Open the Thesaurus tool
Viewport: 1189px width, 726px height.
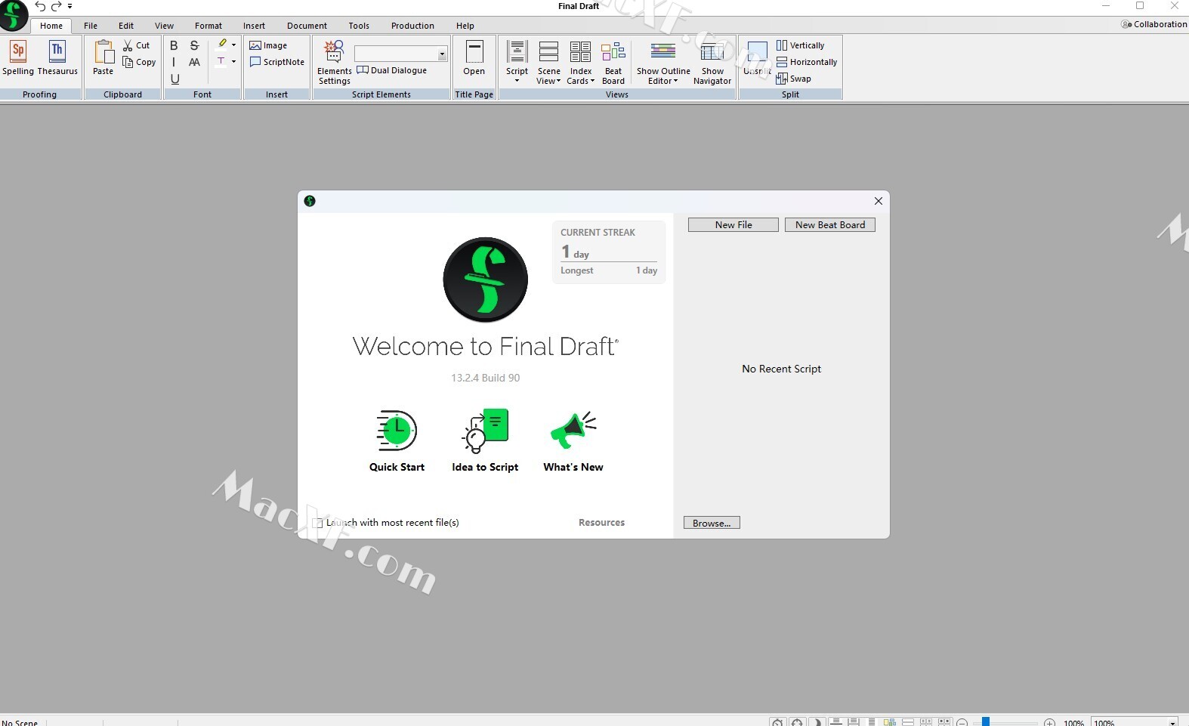click(x=57, y=58)
